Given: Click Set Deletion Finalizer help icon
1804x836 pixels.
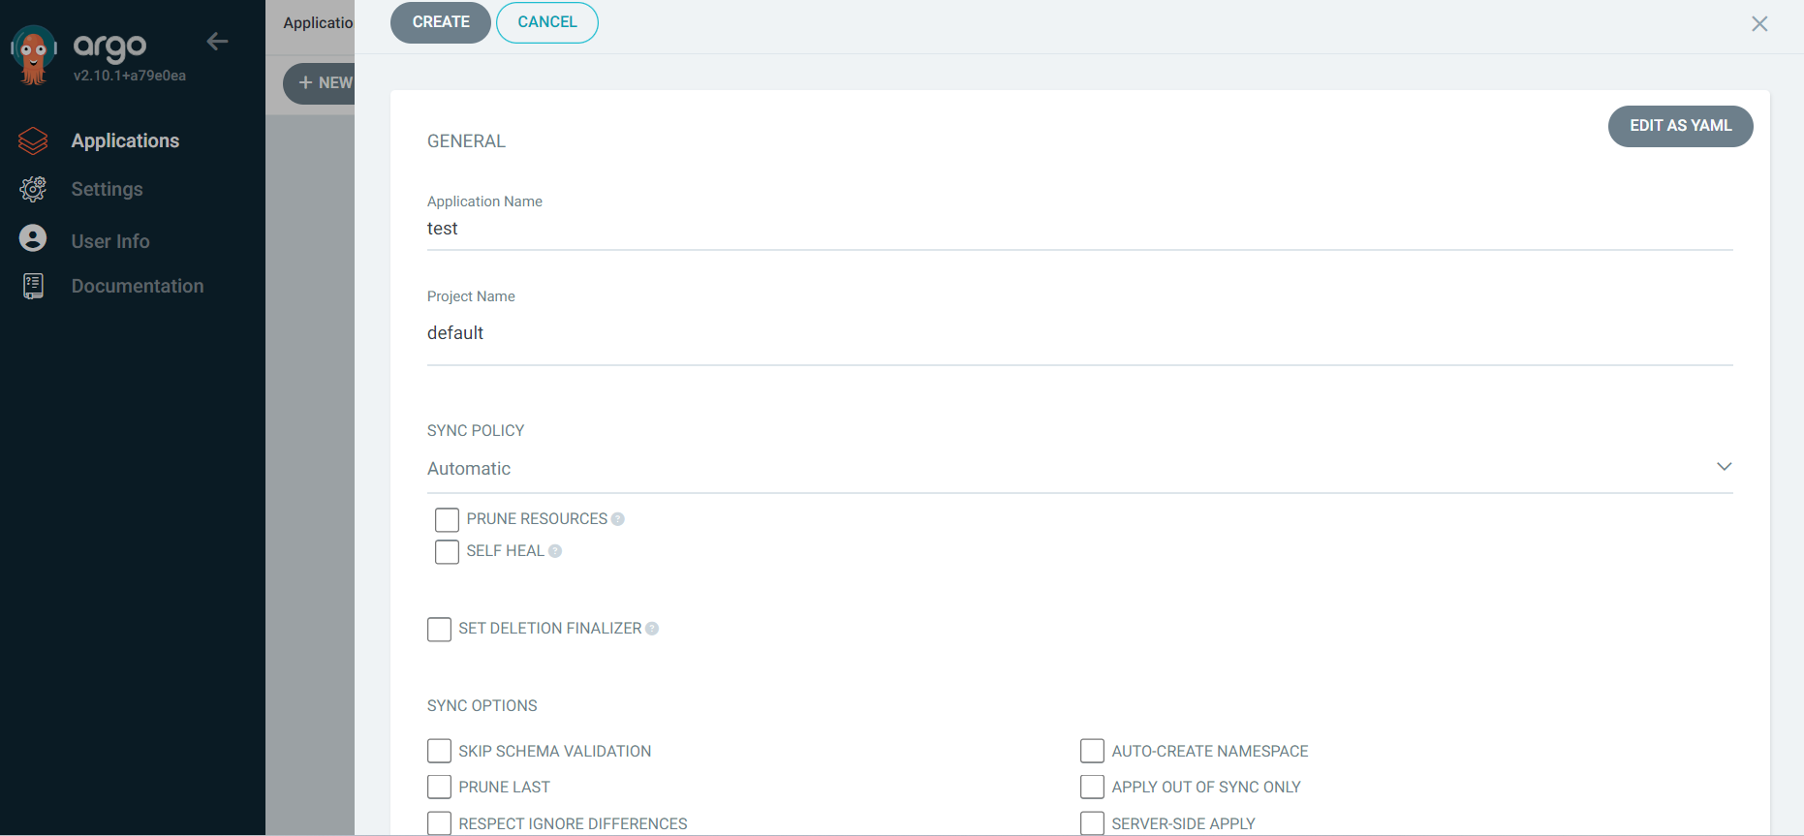Looking at the screenshot, I should [x=652, y=629].
